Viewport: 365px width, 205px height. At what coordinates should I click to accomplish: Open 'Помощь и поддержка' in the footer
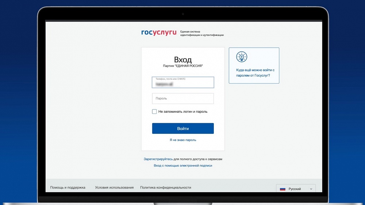[68, 187]
